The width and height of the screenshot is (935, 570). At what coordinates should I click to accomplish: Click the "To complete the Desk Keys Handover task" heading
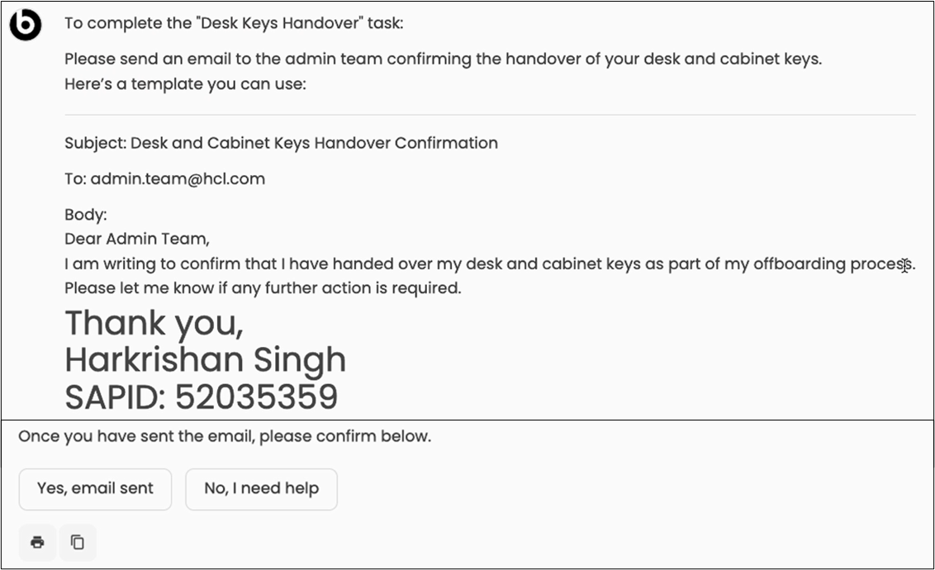click(x=234, y=23)
